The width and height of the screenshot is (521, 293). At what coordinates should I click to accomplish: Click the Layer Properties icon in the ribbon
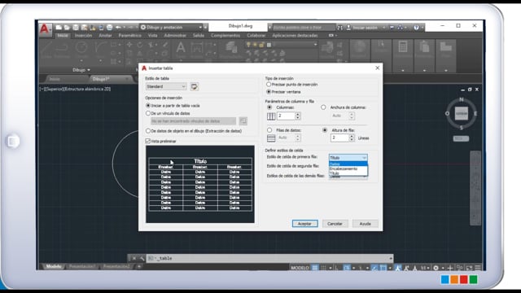click(x=231, y=48)
